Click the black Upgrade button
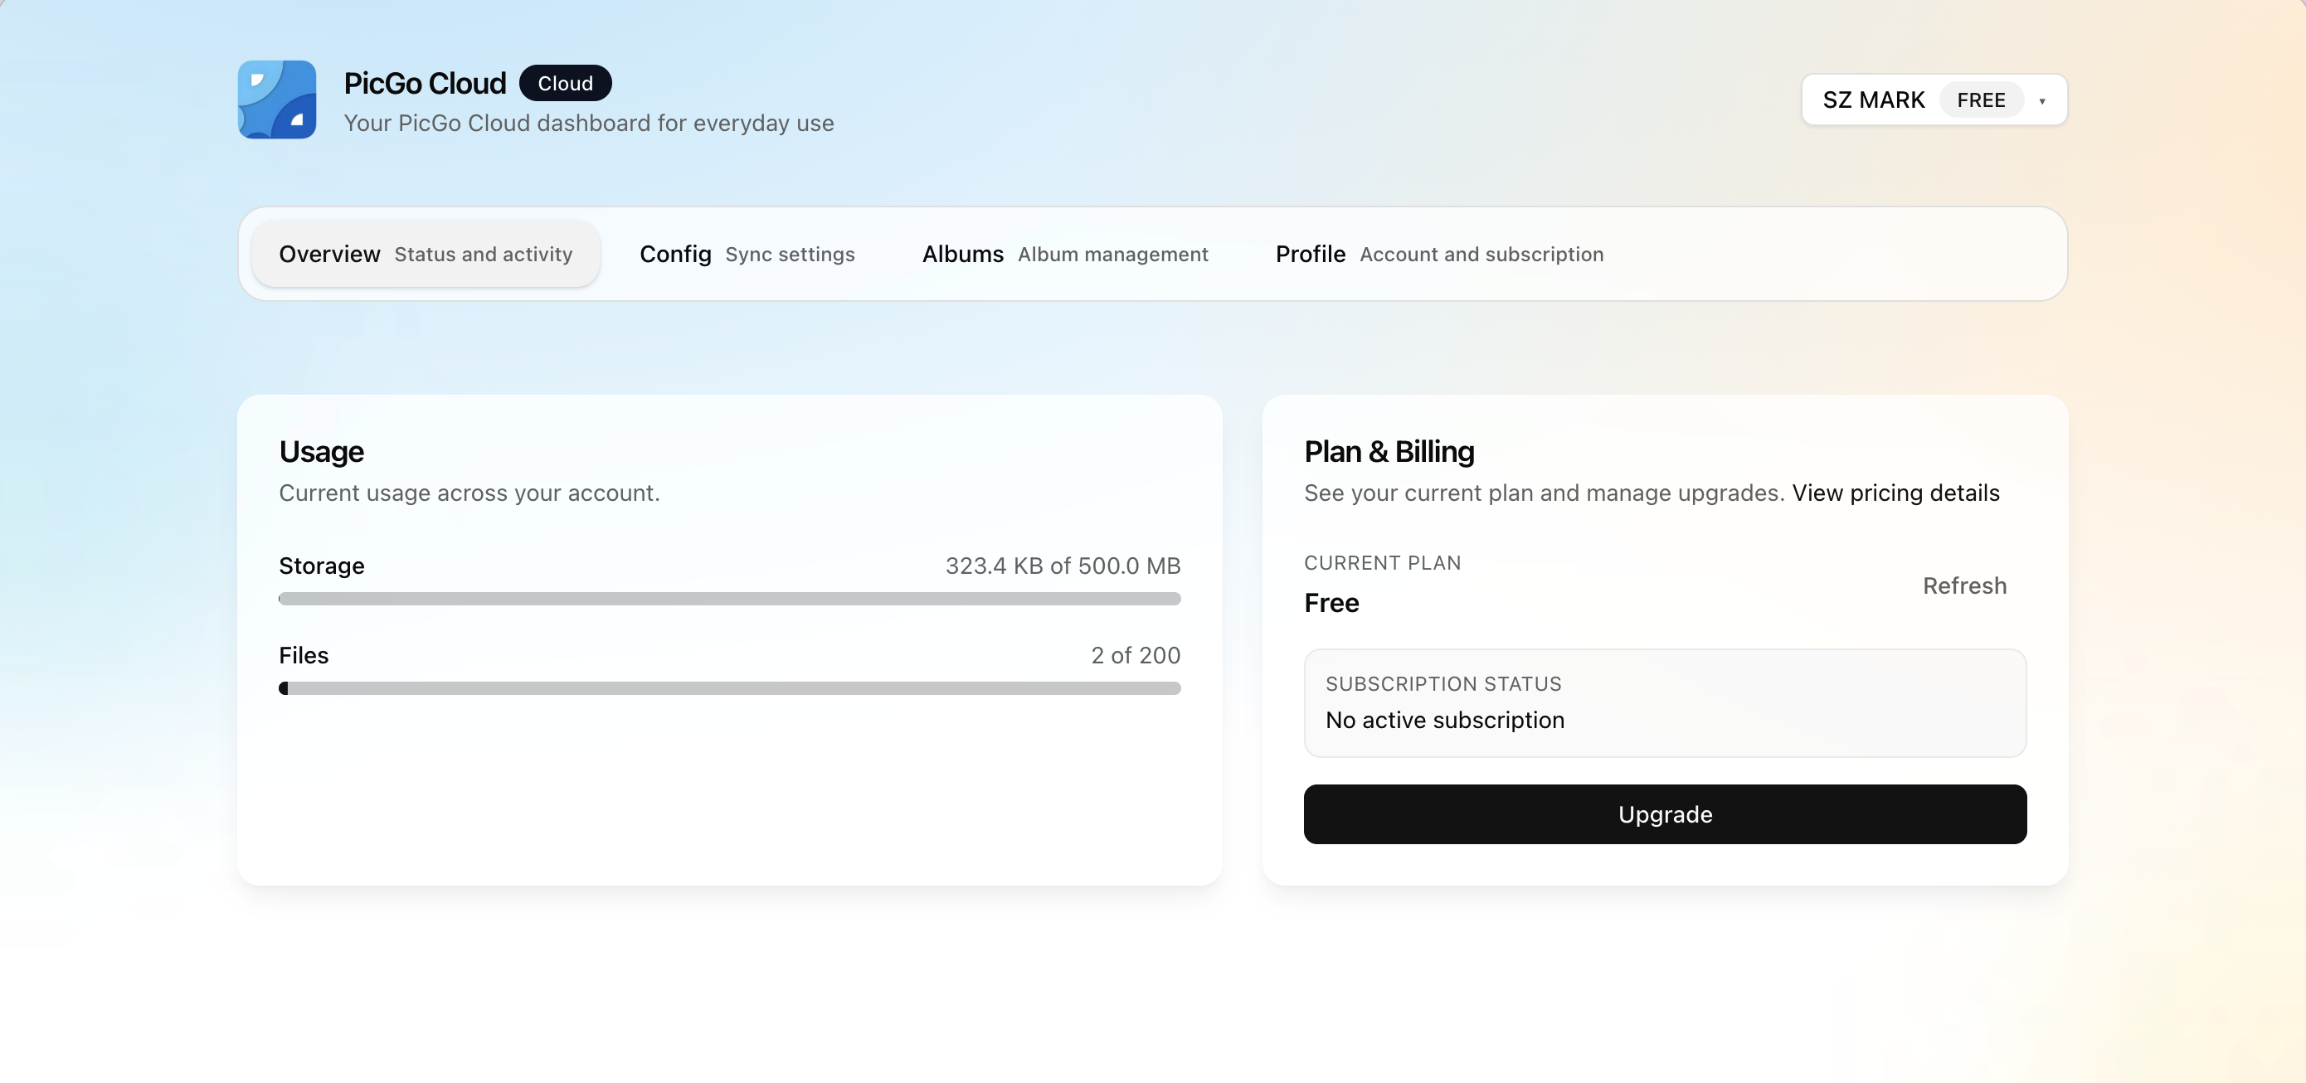The width and height of the screenshot is (2306, 1083). 1664,813
